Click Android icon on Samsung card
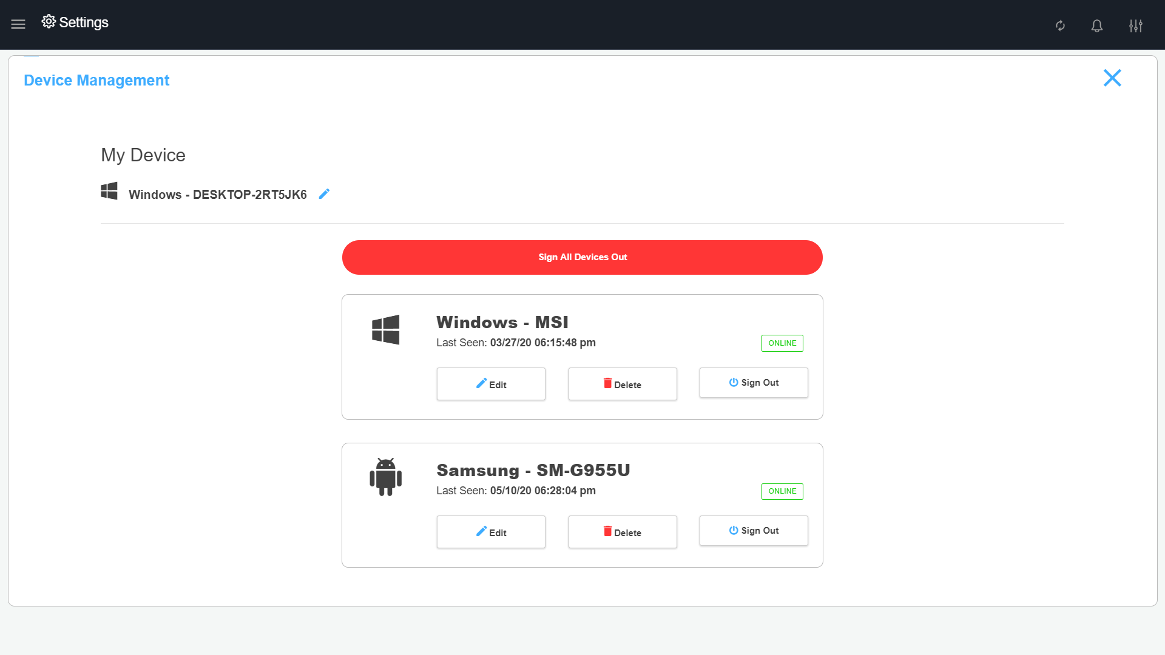The width and height of the screenshot is (1165, 655). point(385,477)
